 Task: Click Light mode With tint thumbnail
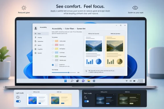[61, 100]
